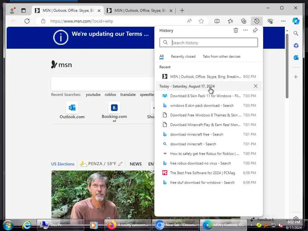The image size is (308, 231).
Task: Remove Today history group with X
Action: [256, 86]
